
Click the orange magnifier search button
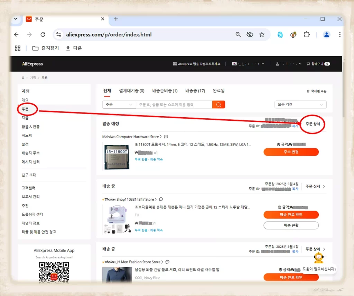tap(218, 104)
